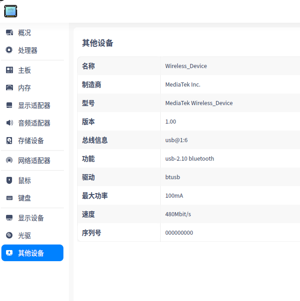Select the 480Mbit/s speed value
Image resolution: width=300 pixels, height=301 pixels.
point(178,214)
